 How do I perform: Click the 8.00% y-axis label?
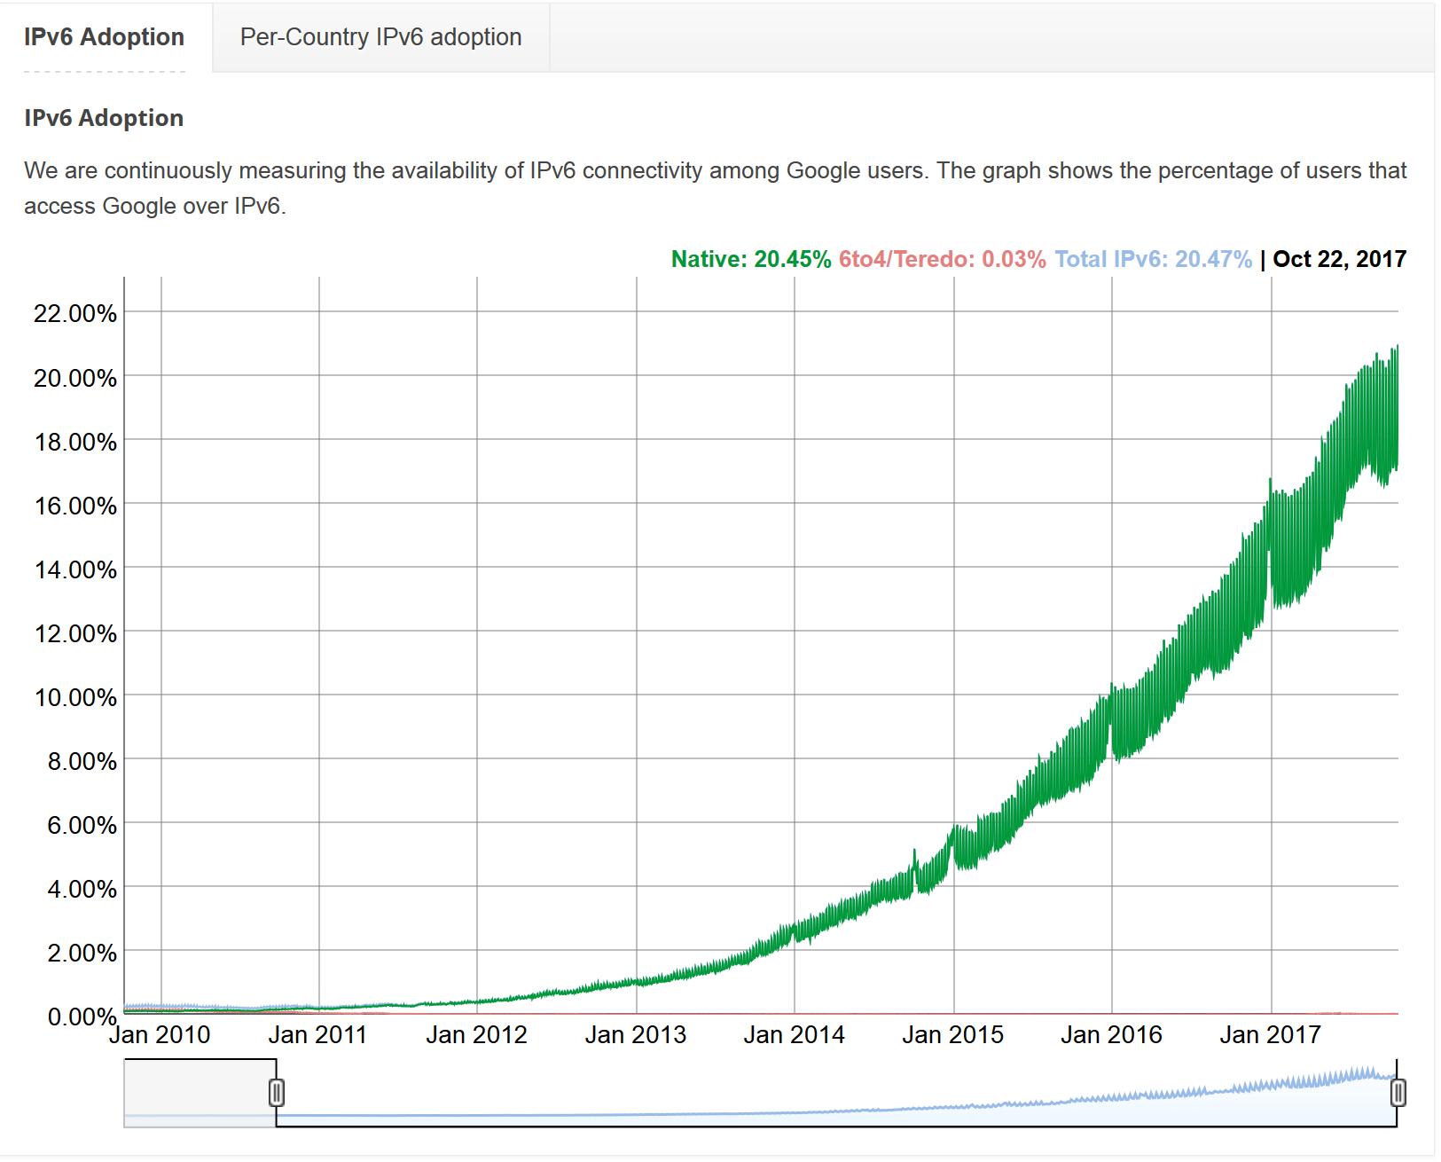pos(82,761)
